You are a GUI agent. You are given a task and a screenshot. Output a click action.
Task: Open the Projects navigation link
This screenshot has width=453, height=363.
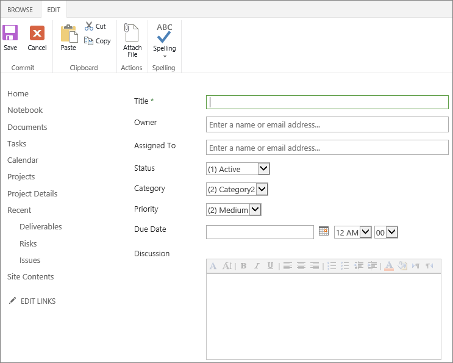point(21,176)
